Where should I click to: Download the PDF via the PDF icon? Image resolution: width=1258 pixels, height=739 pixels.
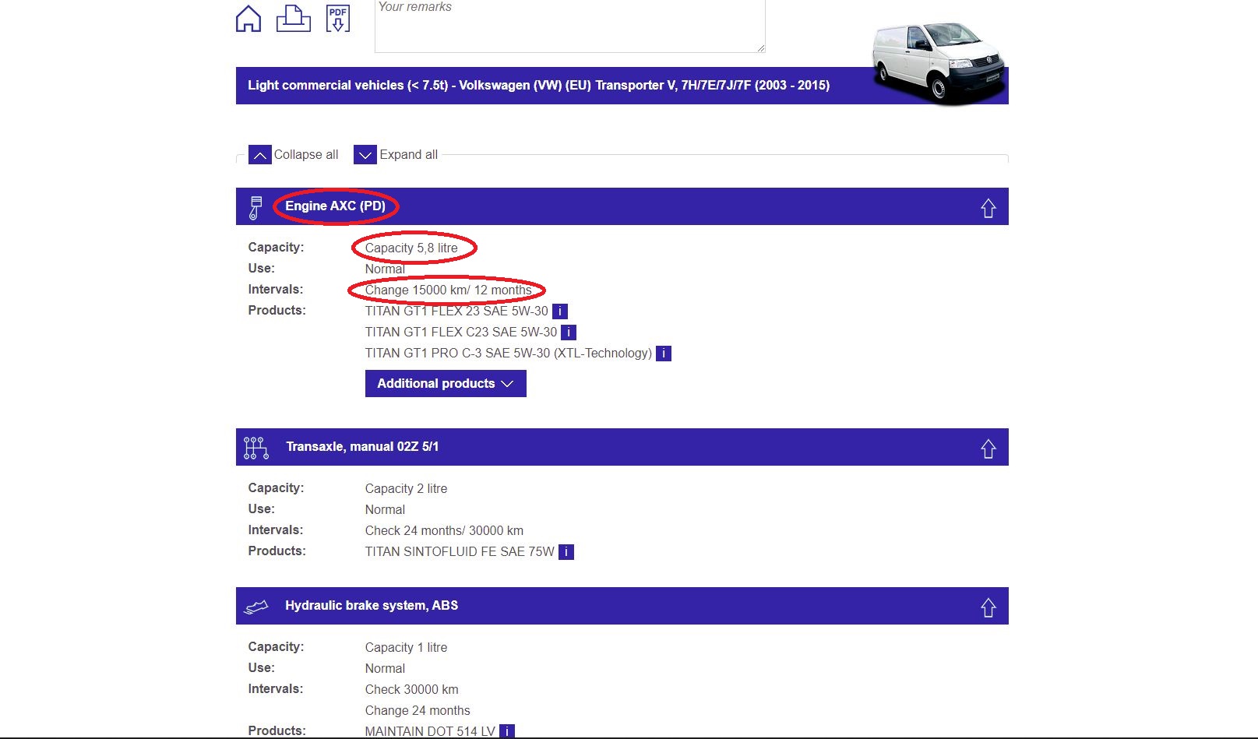(x=338, y=18)
